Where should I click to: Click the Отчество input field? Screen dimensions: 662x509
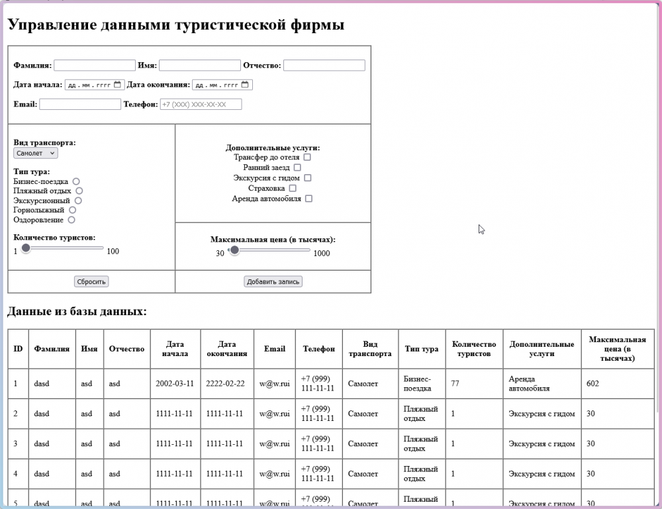324,66
